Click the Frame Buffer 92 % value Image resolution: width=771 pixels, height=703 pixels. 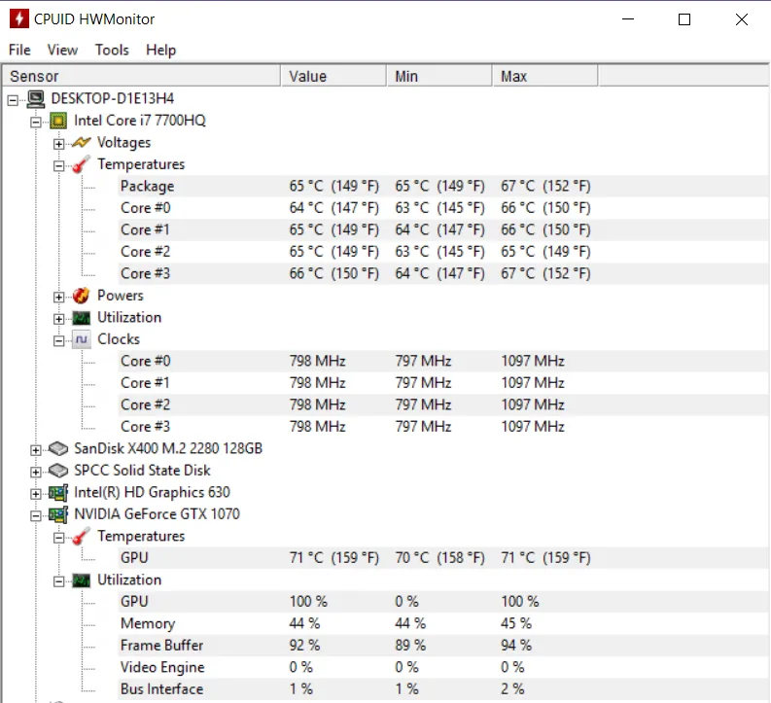(x=304, y=646)
